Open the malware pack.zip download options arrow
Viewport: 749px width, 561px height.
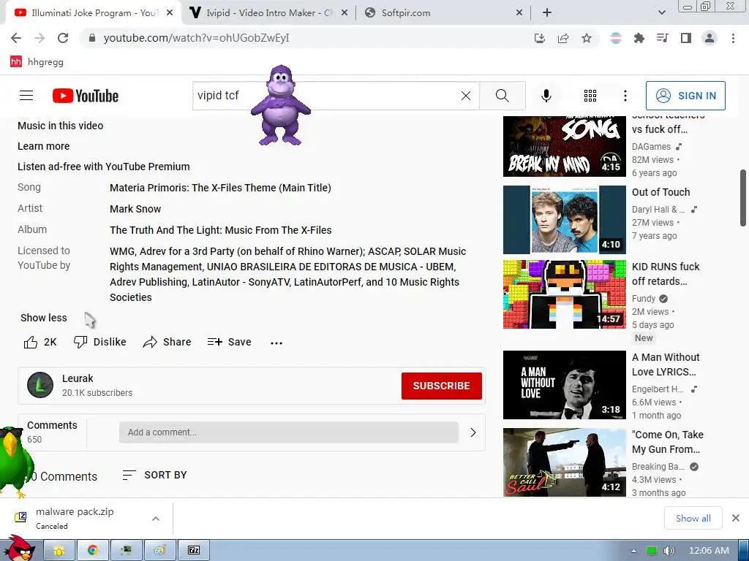pyautogui.click(x=156, y=519)
